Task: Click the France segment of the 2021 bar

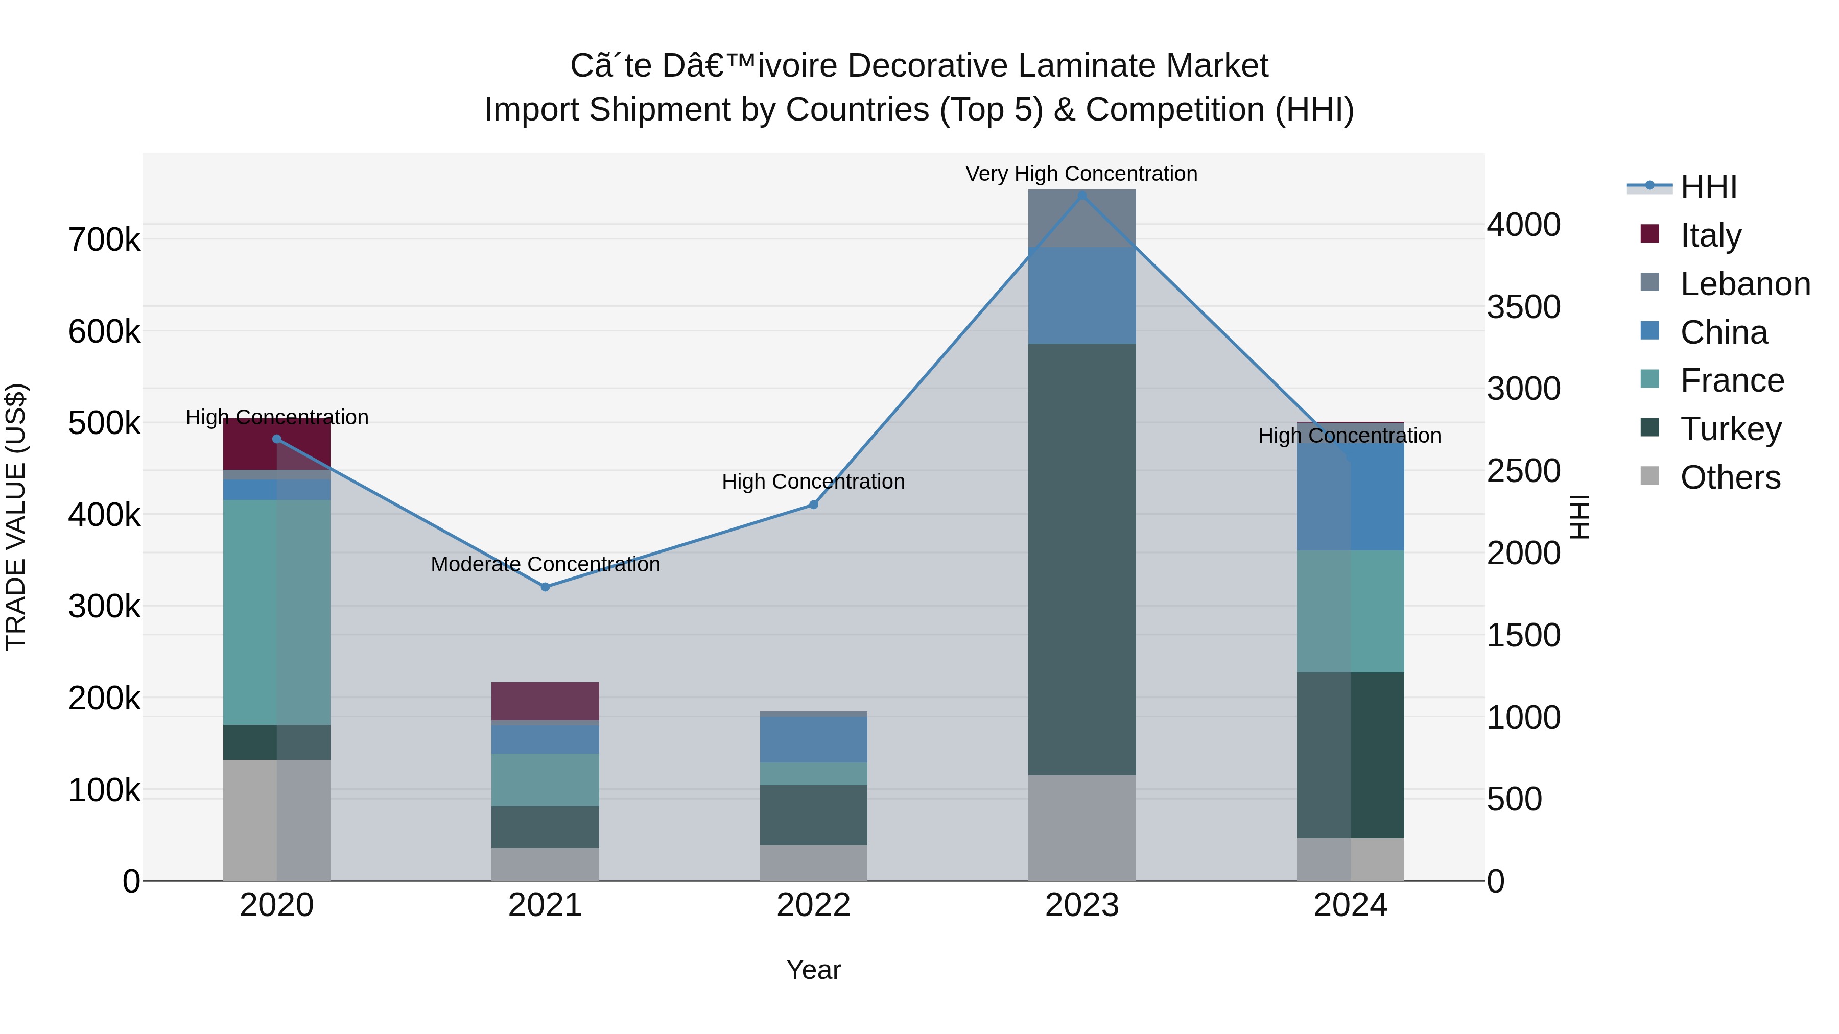Action: [546, 780]
